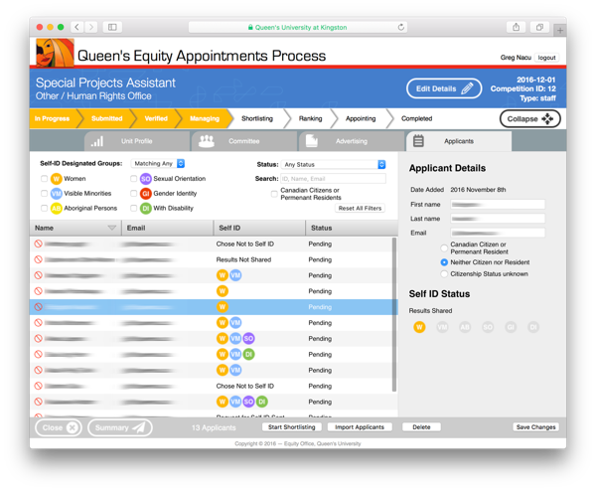Screen dimensions: 596x491
Task: Select Neither Citizen nor Resident radio
Action: click(x=444, y=262)
